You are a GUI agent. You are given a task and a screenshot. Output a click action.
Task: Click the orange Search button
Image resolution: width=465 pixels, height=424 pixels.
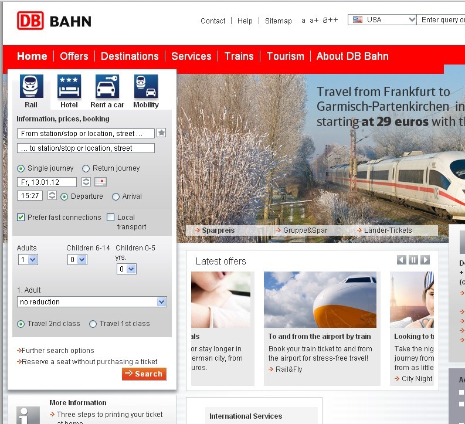click(144, 374)
